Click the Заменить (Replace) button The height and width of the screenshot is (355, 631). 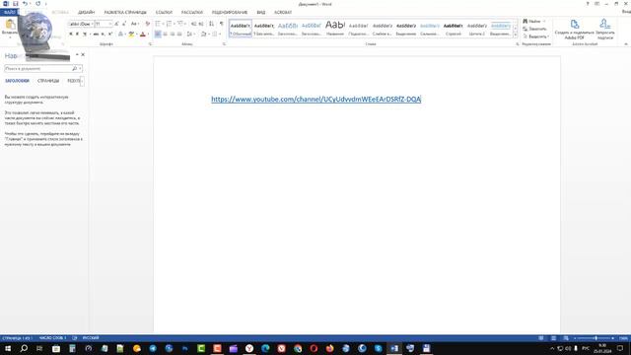(534, 29)
